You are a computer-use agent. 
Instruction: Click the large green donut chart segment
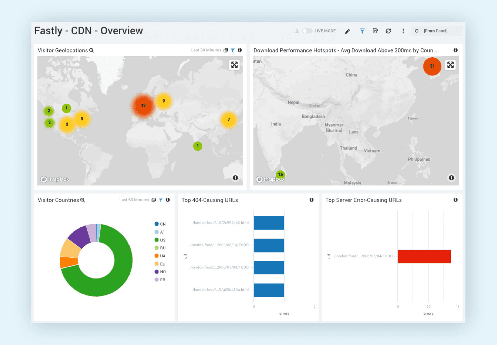pos(117,276)
